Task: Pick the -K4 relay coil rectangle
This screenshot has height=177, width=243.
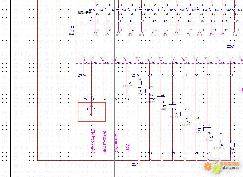Action: (x=172, y=106)
